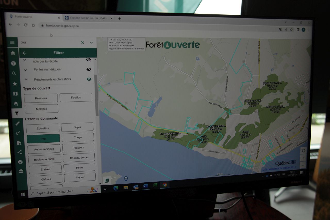Viewport: 330px width, 220px height.
Task: Reload the page in Chrome
Action: pyautogui.click(x=26, y=25)
